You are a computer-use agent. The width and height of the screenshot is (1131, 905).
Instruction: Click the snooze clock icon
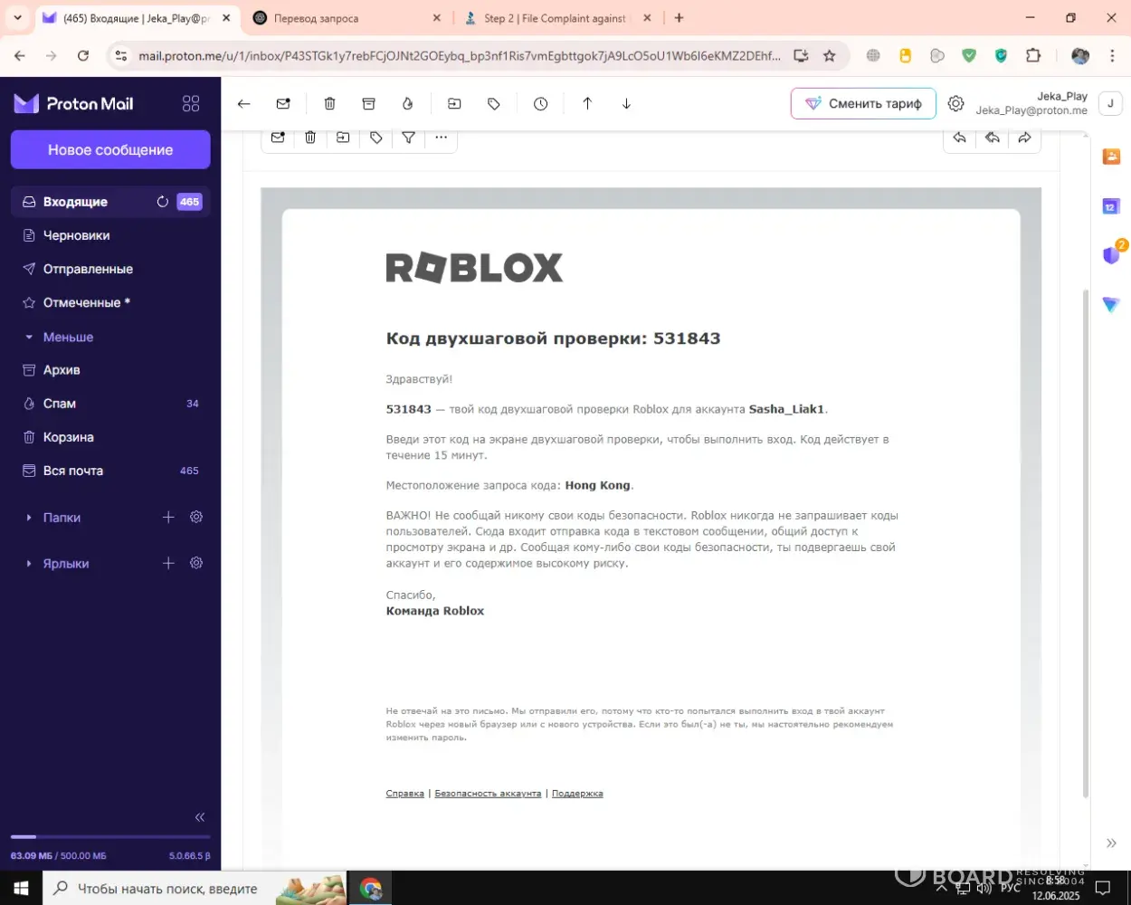pos(540,104)
